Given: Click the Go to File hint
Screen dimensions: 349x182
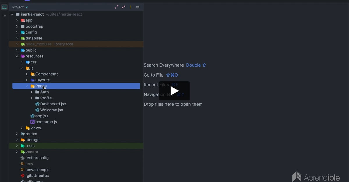Looking at the screenshot, I should click(161, 75).
